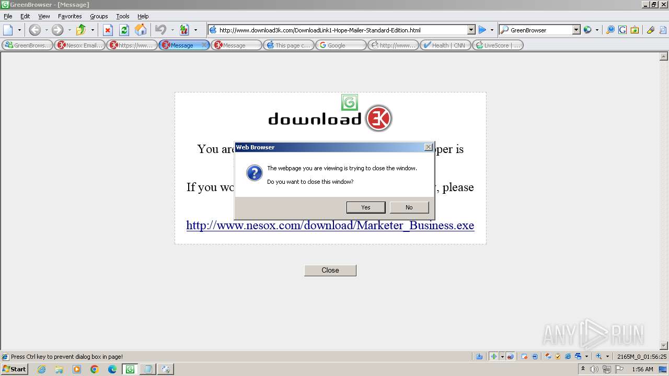
Task: Expand the address bar URL dropdown
Action: pos(471,30)
